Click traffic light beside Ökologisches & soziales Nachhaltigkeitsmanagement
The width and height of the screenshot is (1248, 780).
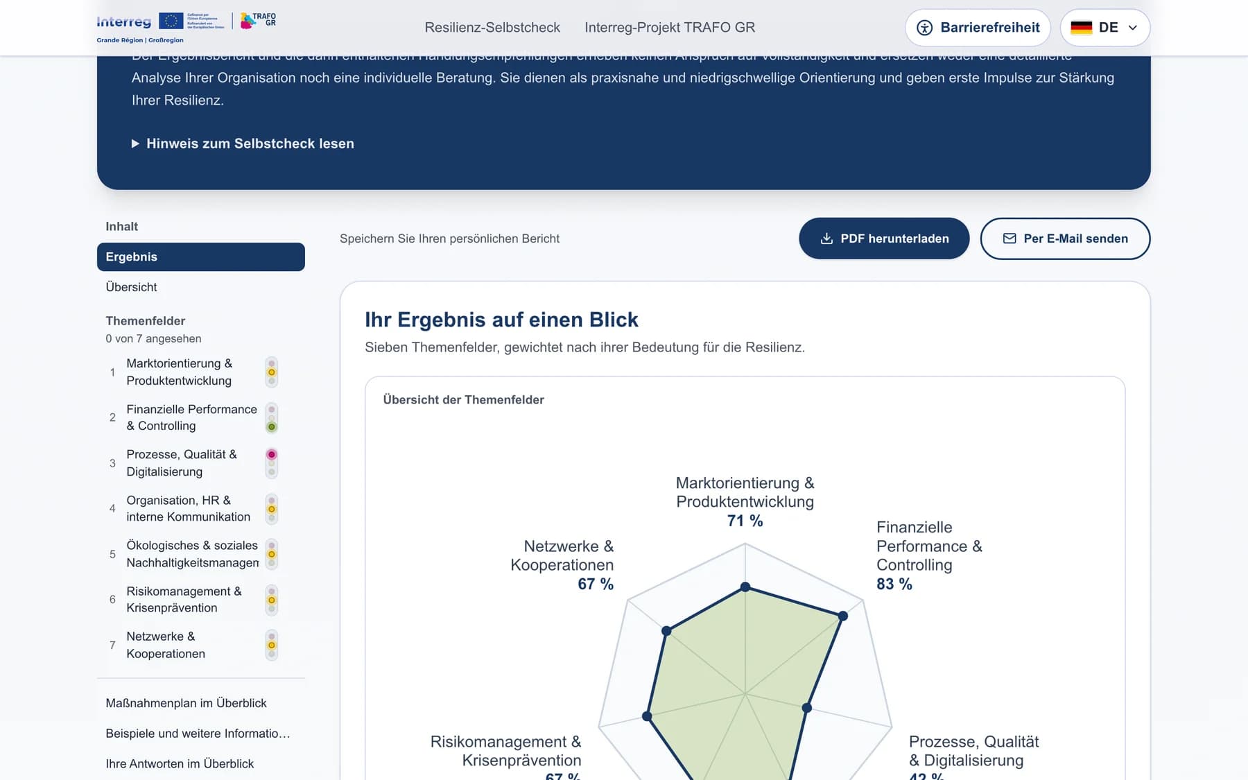pos(272,554)
